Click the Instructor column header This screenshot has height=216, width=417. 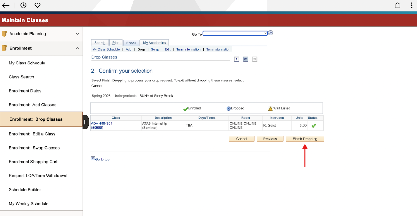pos(277,118)
